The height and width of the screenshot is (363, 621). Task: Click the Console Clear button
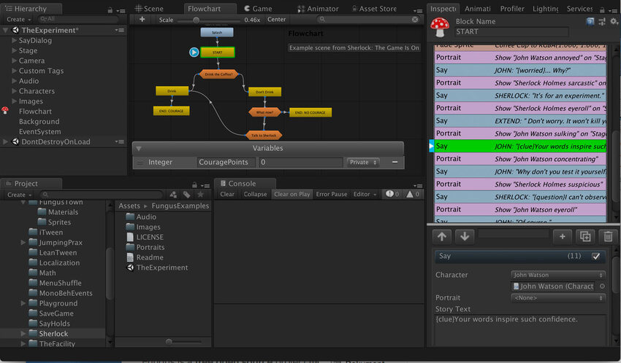(227, 194)
